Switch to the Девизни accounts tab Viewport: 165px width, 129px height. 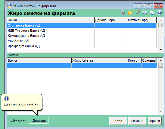pyautogui.click(x=39, y=120)
